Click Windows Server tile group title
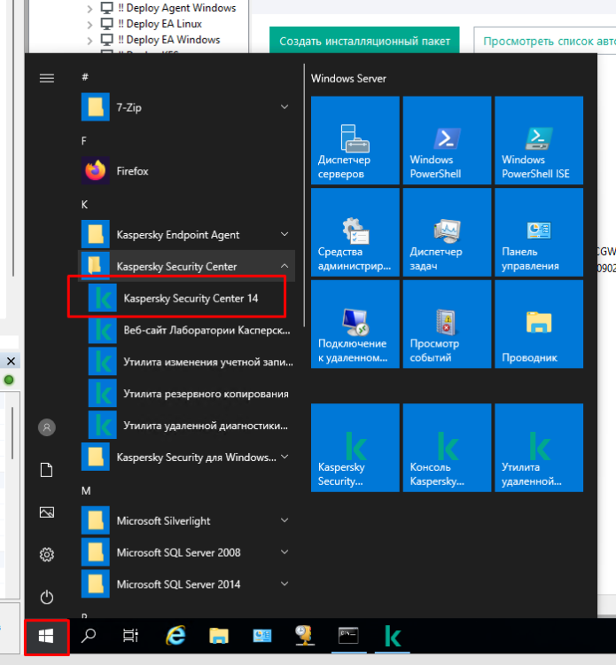This screenshot has width=616, height=665. (x=348, y=78)
